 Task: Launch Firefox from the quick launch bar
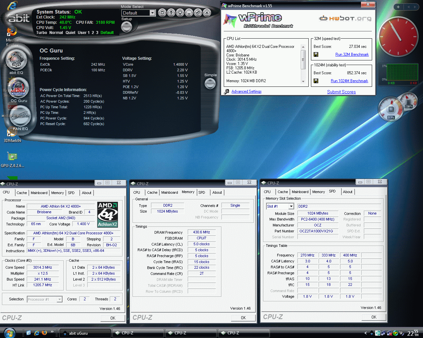(44, 333)
